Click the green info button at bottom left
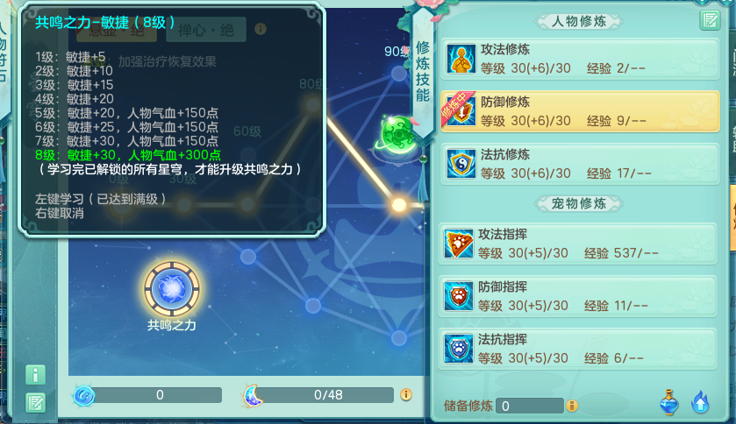This screenshot has height=424, width=736. coord(36,375)
